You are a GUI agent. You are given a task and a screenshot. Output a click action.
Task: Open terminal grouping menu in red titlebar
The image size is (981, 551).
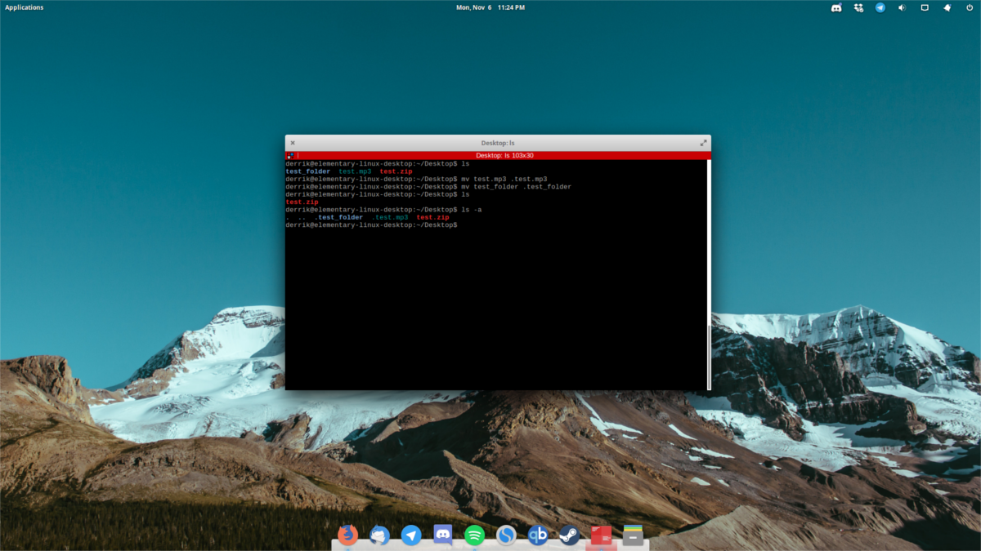[290, 155]
